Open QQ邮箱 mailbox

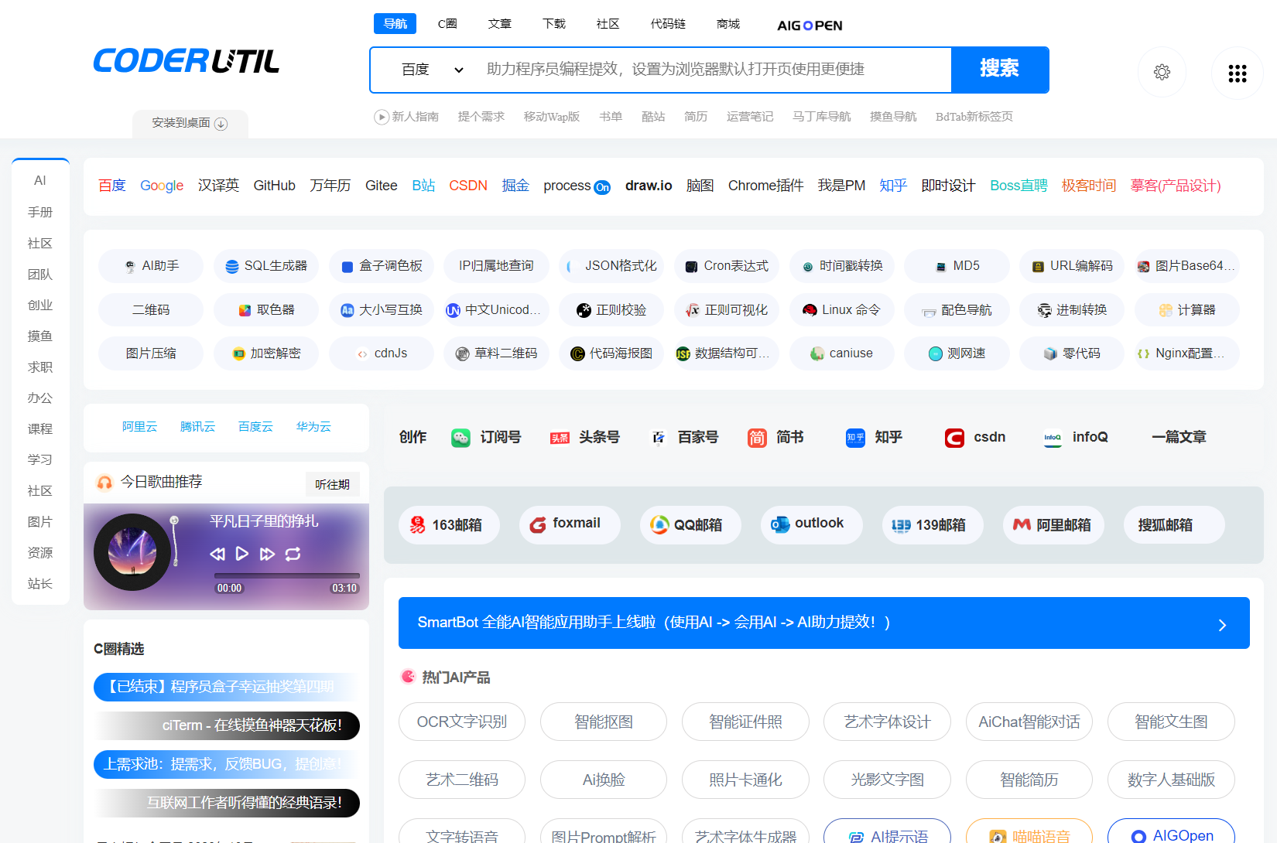point(690,525)
